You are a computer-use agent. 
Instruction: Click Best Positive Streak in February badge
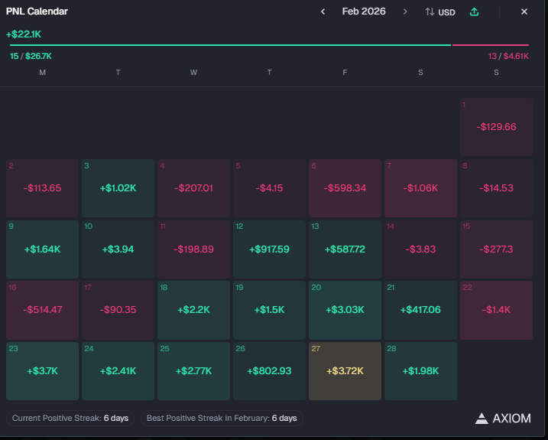click(222, 419)
